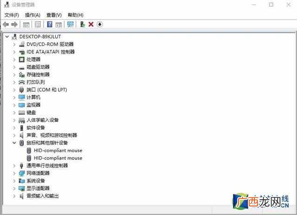Select the first HID-compliant mouse label
297x215 pixels.
click(58, 150)
